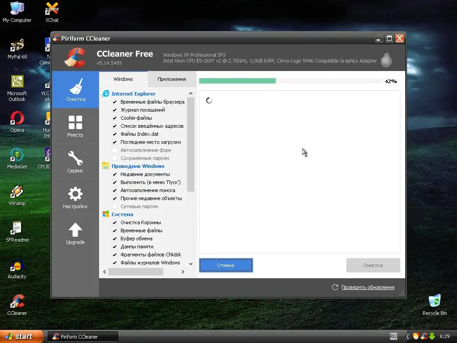Open the Windows start menu
This screenshot has height=343, width=457.
pyautogui.click(x=21, y=336)
